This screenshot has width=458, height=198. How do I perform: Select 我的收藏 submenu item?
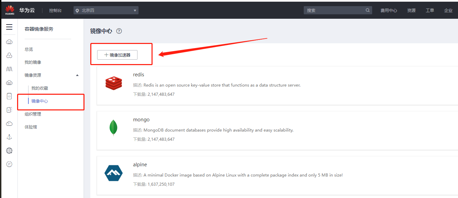pos(40,88)
